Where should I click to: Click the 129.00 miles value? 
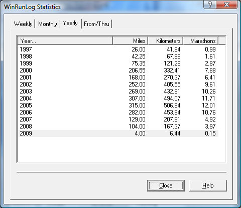click(137, 119)
